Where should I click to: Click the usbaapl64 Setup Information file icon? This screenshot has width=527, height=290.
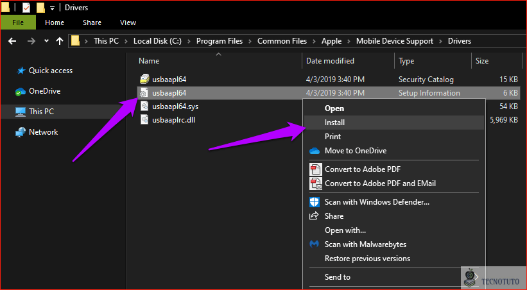(x=144, y=93)
